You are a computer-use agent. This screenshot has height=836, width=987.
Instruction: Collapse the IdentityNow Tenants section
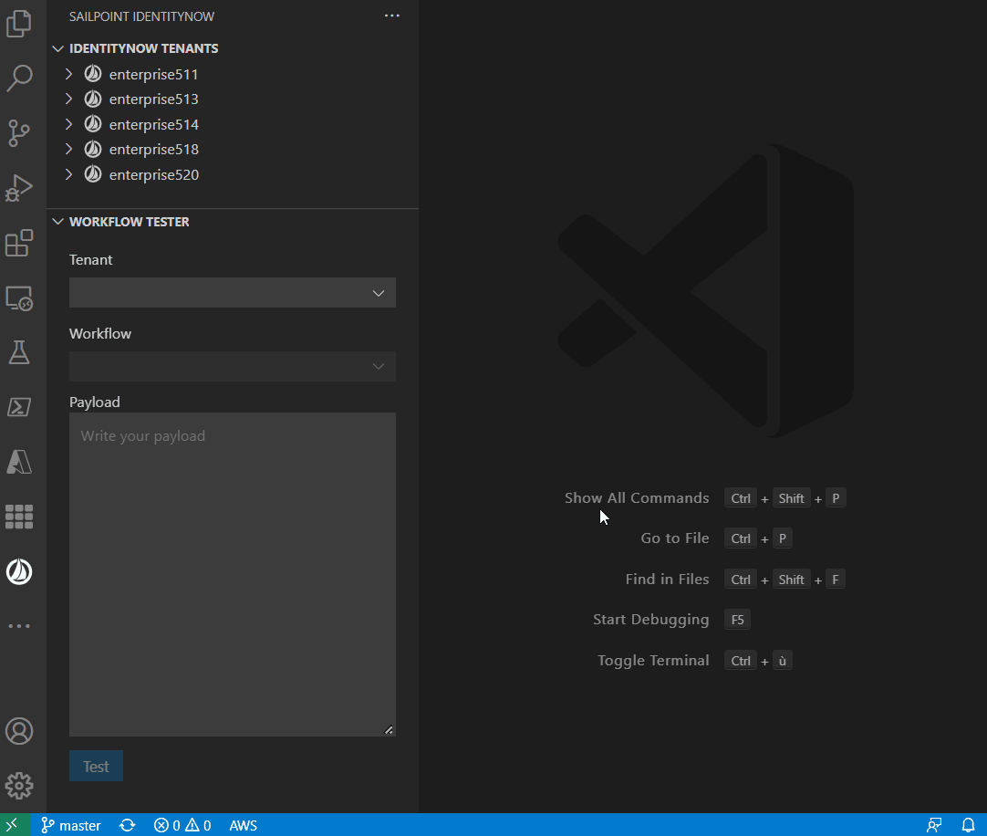pos(57,48)
